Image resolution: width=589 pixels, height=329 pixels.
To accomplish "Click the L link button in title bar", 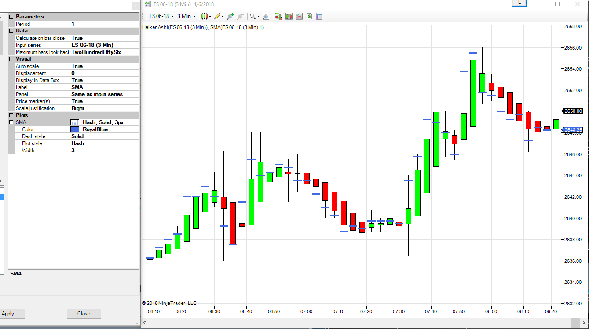I will coord(519,3).
